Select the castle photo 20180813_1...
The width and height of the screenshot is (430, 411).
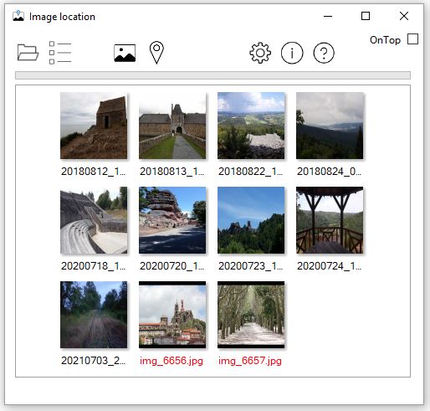172,126
